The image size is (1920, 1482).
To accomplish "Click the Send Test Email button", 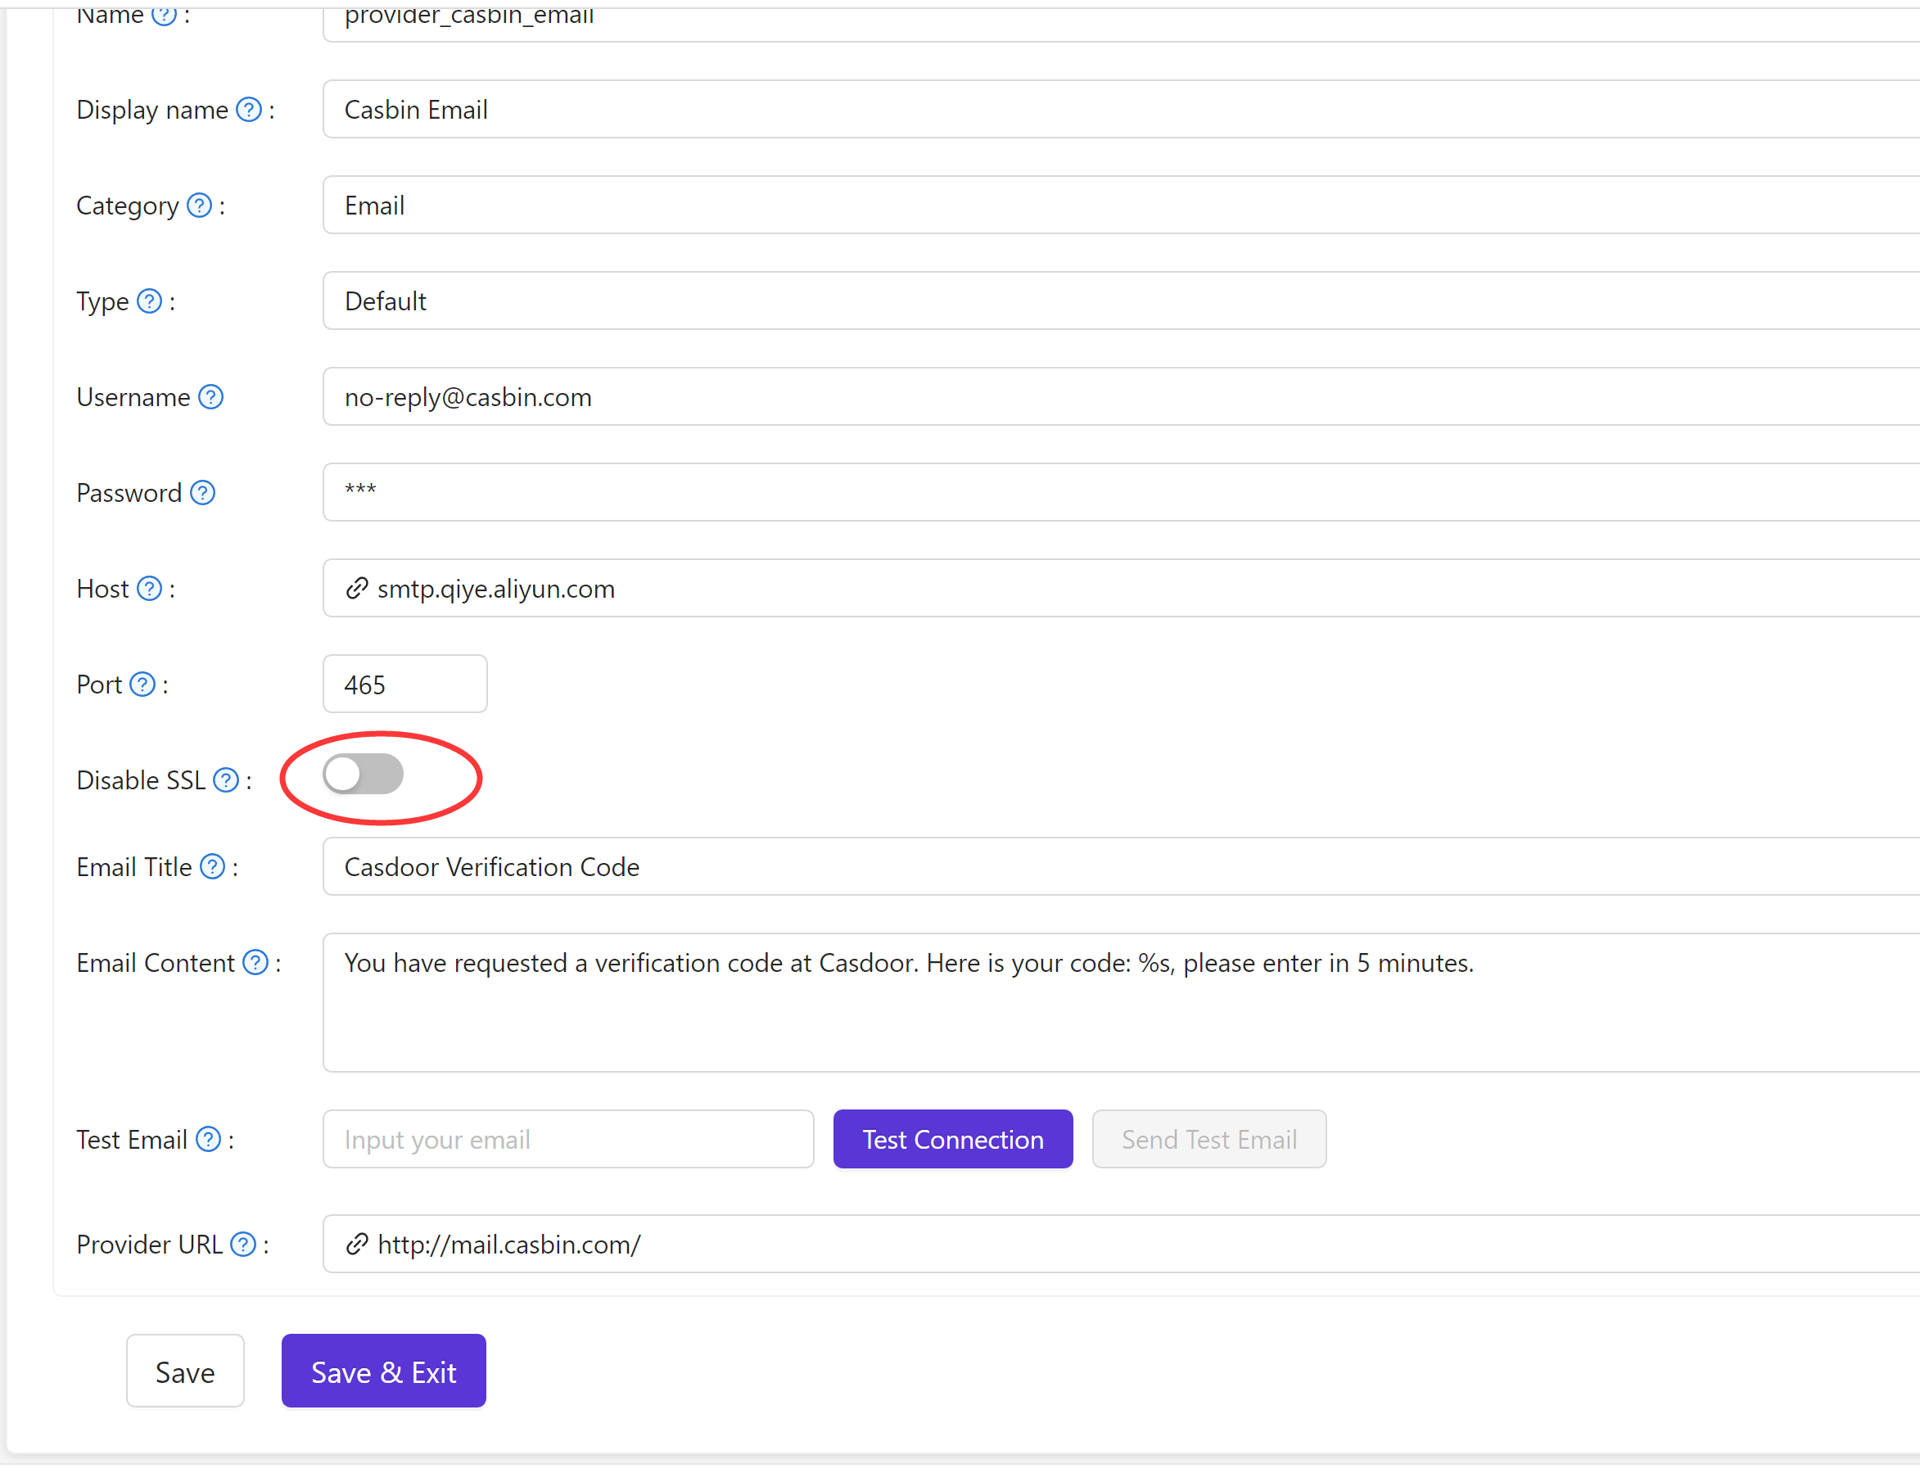I will click(1208, 1138).
